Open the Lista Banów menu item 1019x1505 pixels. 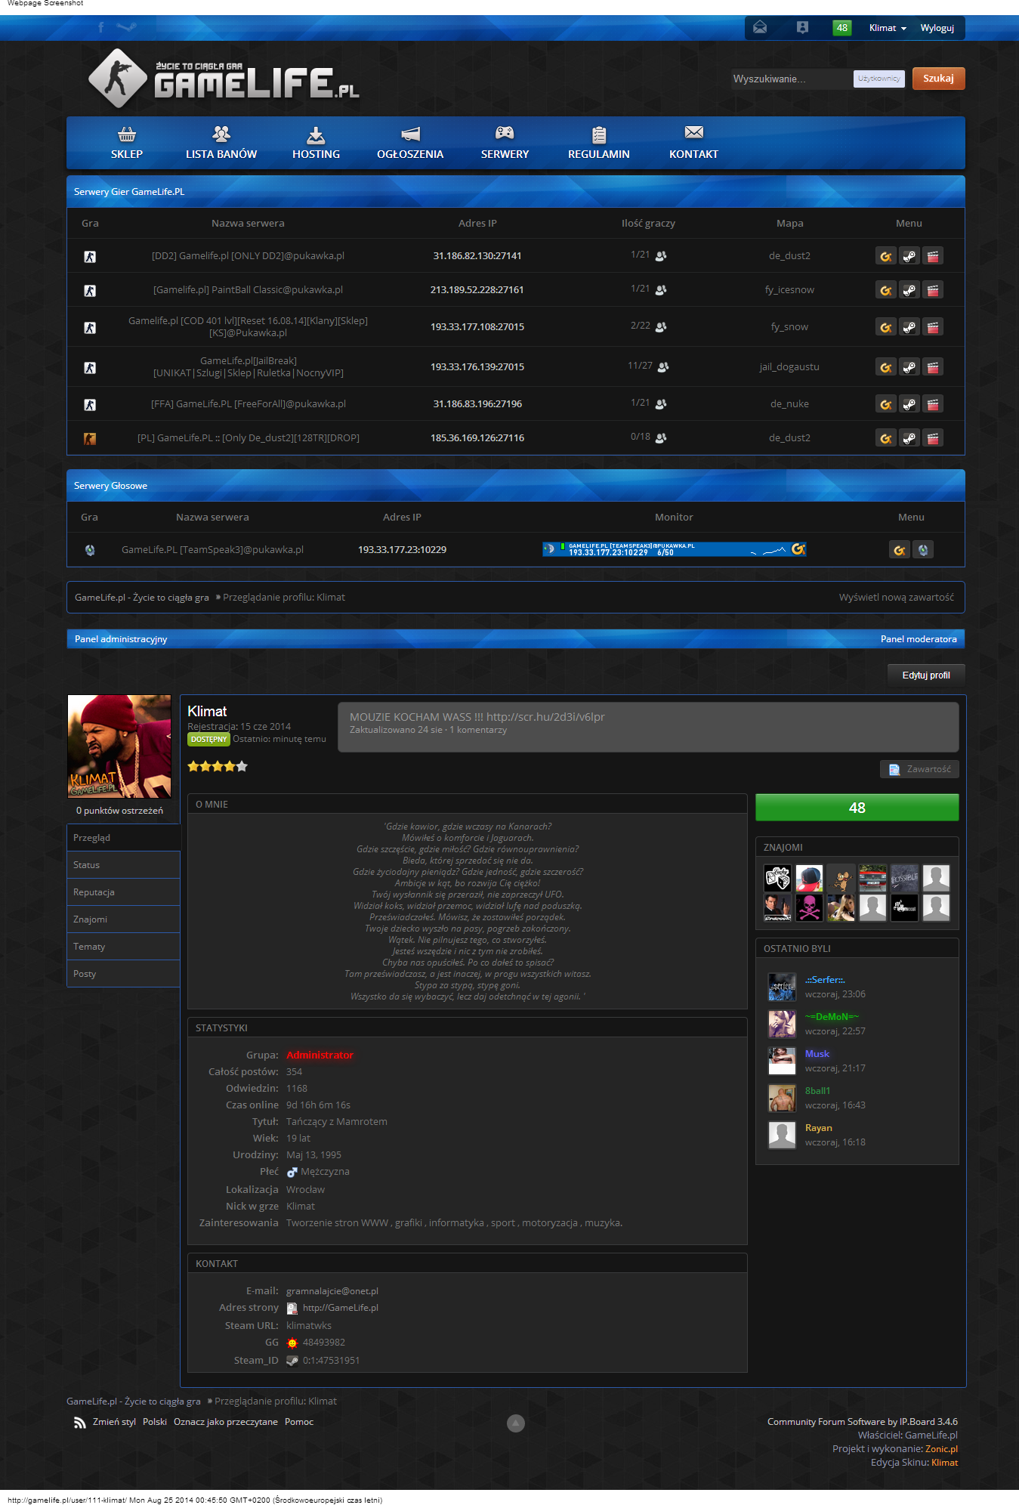(221, 143)
